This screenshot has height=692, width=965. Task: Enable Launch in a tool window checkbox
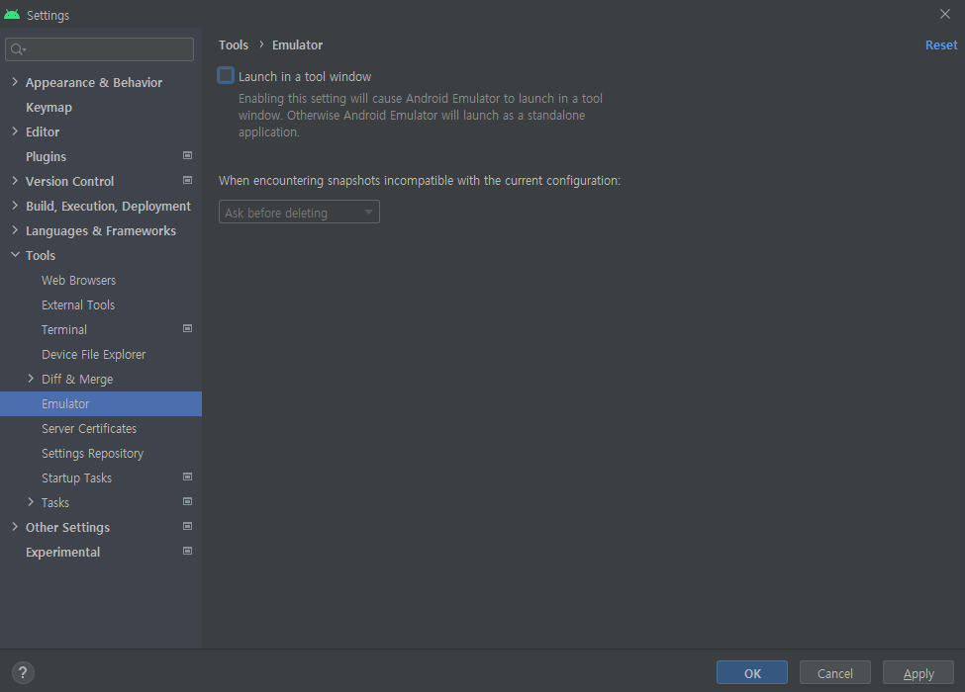click(x=226, y=75)
